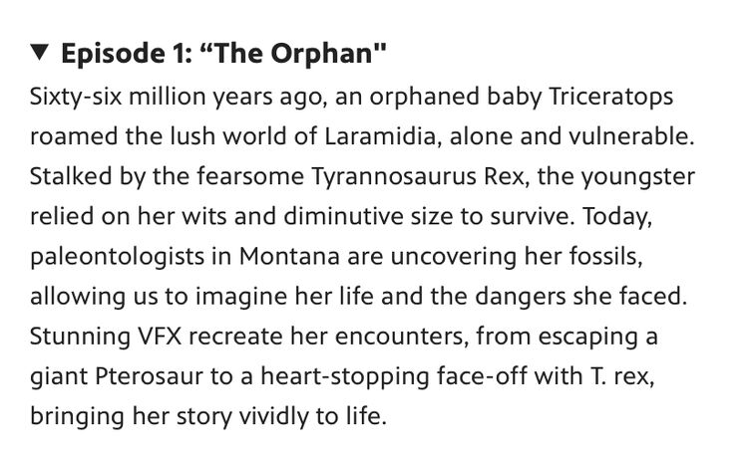This screenshot has width=753, height=457.
Task: Click the word "youngster" in the paragraph
Action: pos(638,177)
